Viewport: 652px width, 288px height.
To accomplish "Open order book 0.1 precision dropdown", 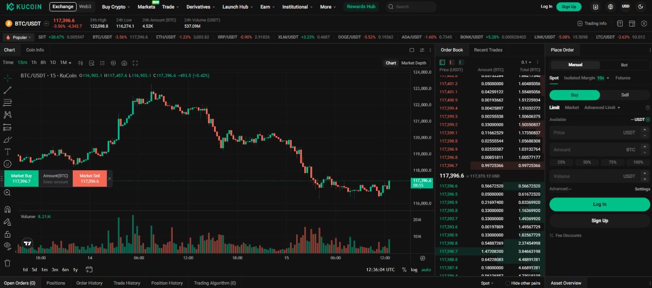I will 526,62.
